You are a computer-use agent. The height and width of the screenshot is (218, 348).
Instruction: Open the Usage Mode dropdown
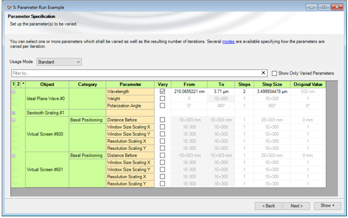pyautogui.click(x=59, y=62)
